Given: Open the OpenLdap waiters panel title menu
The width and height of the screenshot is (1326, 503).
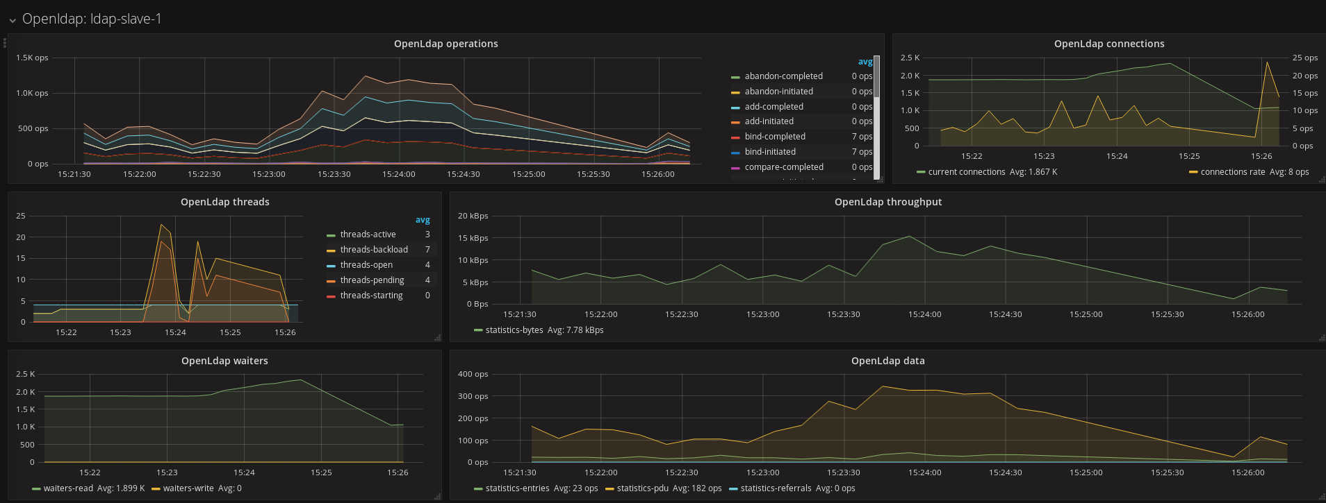Looking at the screenshot, I should (x=224, y=361).
